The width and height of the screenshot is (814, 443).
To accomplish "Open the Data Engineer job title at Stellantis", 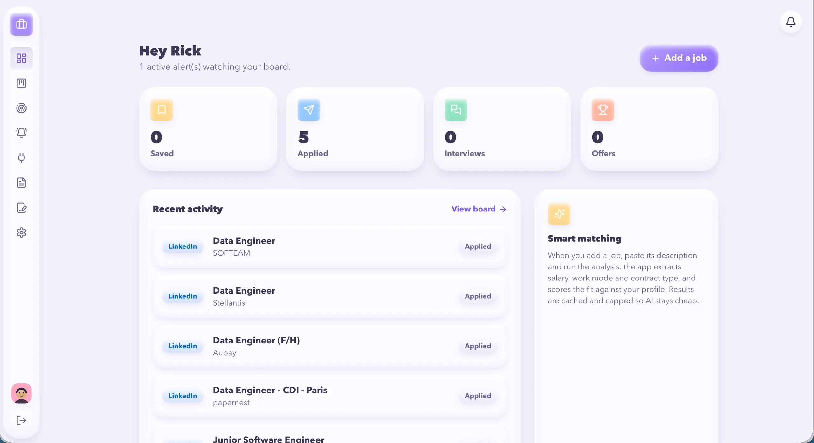I will pyautogui.click(x=244, y=291).
